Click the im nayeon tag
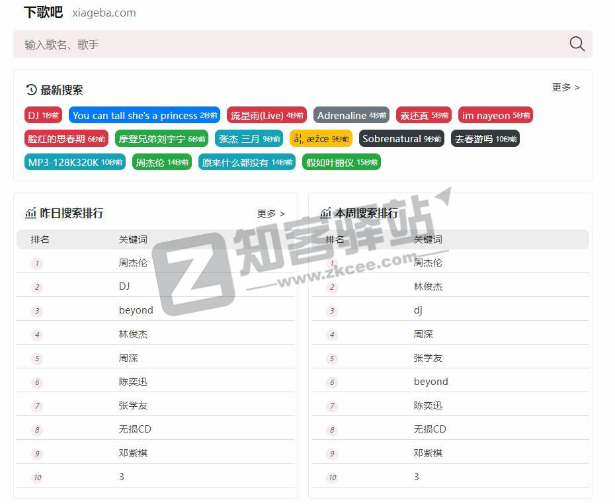 [495, 114]
